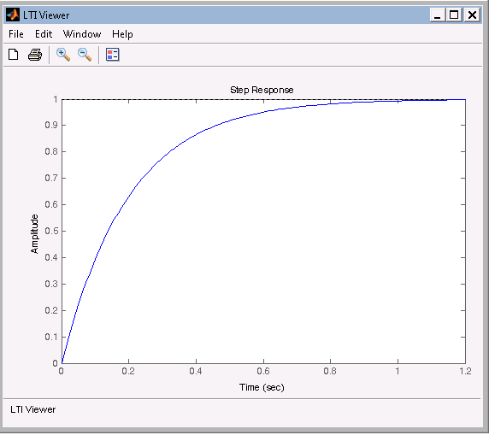The height and width of the screenshot is (435, 489).
Task: Click the MATLAB logo in title bar
Action: tap(13, 15)
